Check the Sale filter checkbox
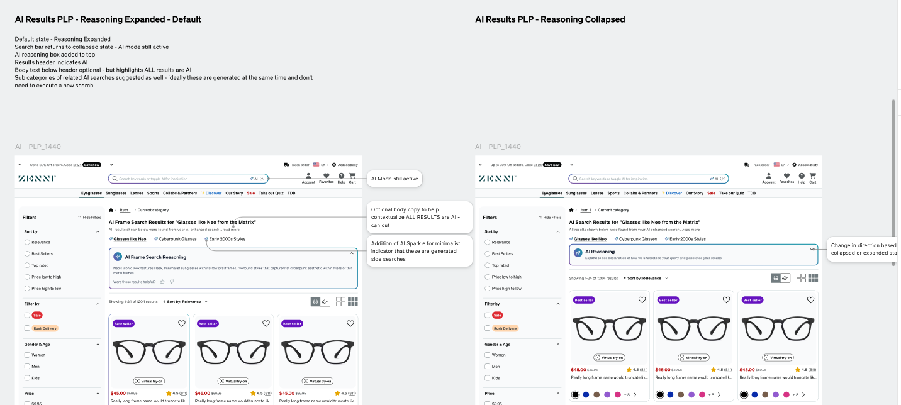This screenshot has height=405, width=901. 28,314
